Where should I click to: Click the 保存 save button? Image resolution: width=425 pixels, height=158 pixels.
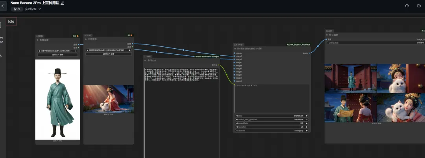[x=17, y=9]
